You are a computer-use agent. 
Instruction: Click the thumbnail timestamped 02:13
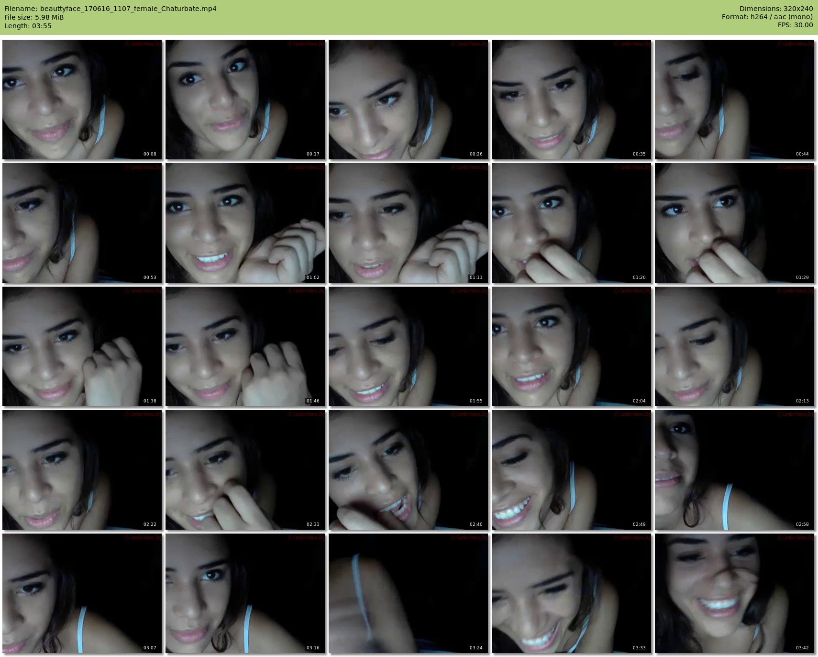[735, 346]
